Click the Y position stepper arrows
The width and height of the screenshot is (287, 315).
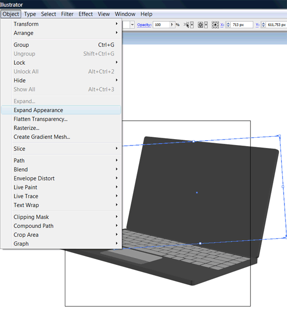click(x=264, y=25)
